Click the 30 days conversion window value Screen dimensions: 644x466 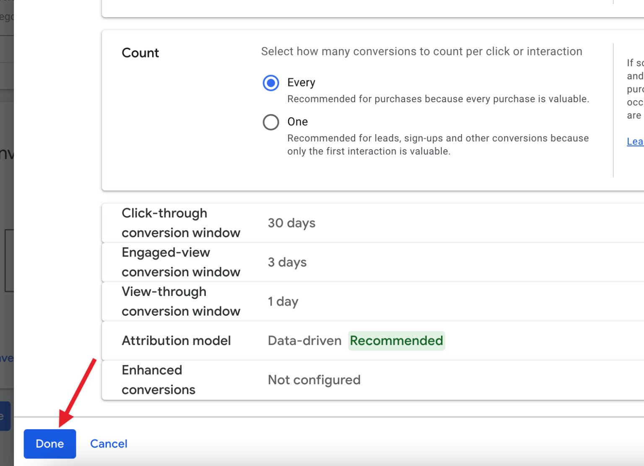point(291,223)
